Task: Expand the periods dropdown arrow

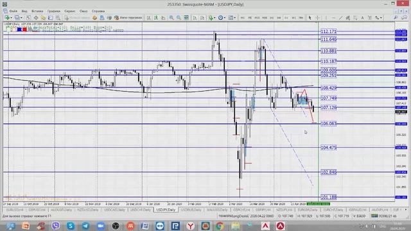Action: click(x=225, y=18)
